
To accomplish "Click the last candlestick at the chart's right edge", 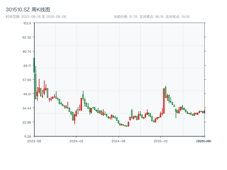I will [205, 112].
